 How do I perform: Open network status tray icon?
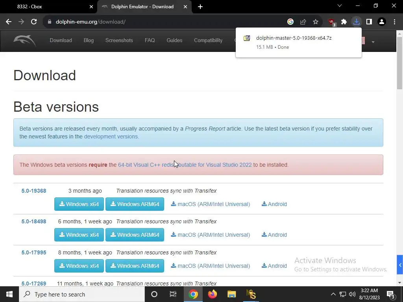[343, 294]
